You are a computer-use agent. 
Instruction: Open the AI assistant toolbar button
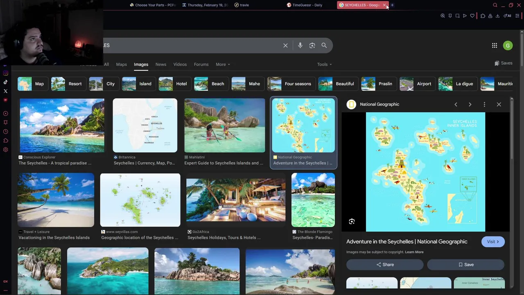[507, 16]
